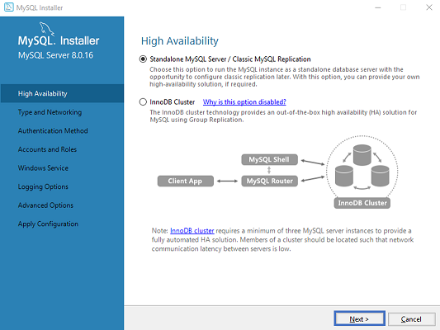Select the InnoDB Cluster radio button
Screen dimensions: 440x330
[x=143, y=101]
